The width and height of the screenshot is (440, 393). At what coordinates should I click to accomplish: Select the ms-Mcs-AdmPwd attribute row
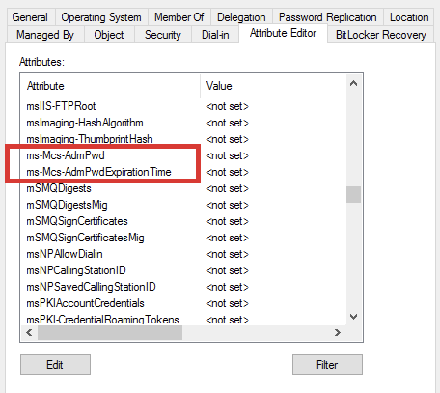183,155
